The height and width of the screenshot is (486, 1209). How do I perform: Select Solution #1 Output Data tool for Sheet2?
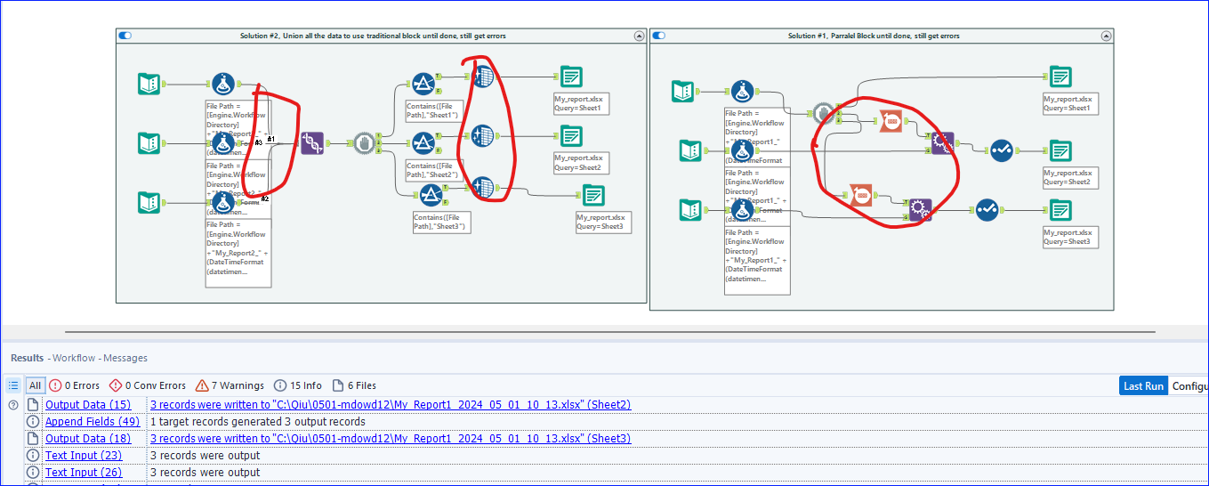point(1060,150)
